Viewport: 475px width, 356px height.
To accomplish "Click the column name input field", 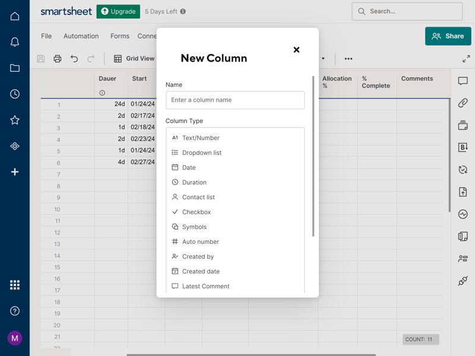I will [x=235, y=100].
